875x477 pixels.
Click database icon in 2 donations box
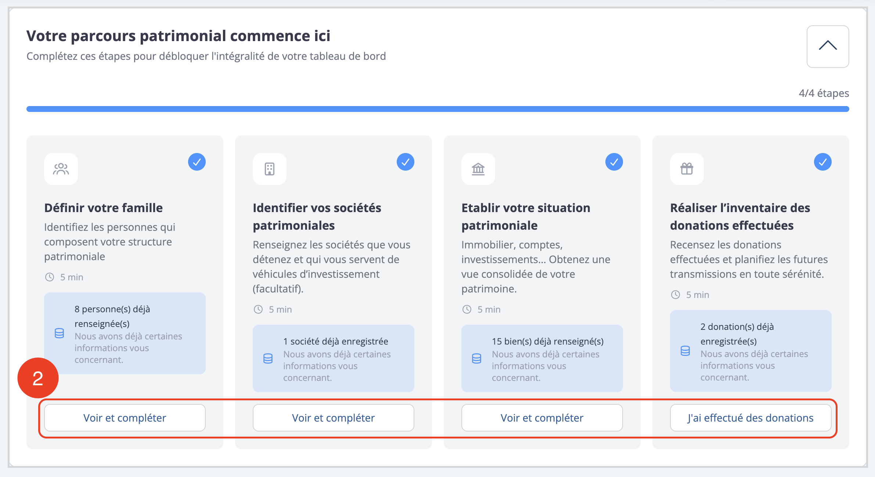click(x=685, y=351)
